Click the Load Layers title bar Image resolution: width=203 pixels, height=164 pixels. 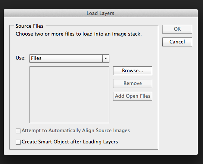(101, 13)
